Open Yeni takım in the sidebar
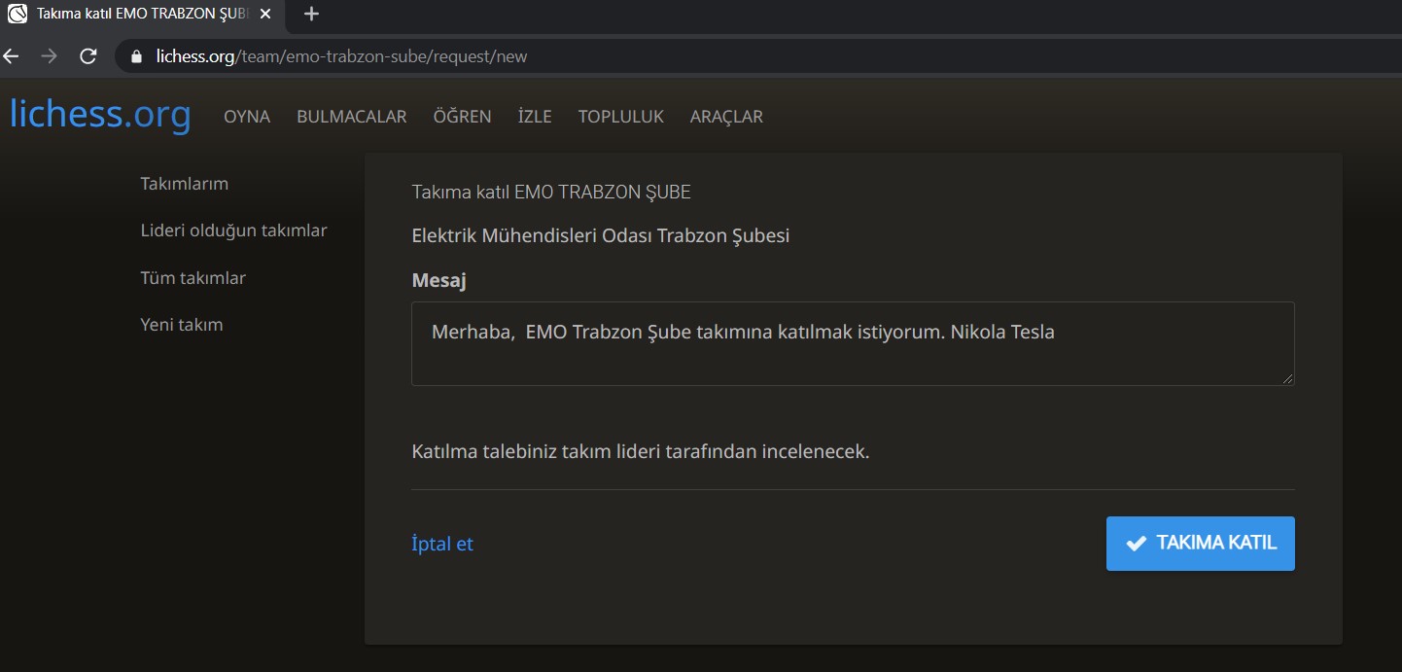Image resolution: width=1402 pixels, height=672 pixels. pyautogui.click(x=182, y=325)
